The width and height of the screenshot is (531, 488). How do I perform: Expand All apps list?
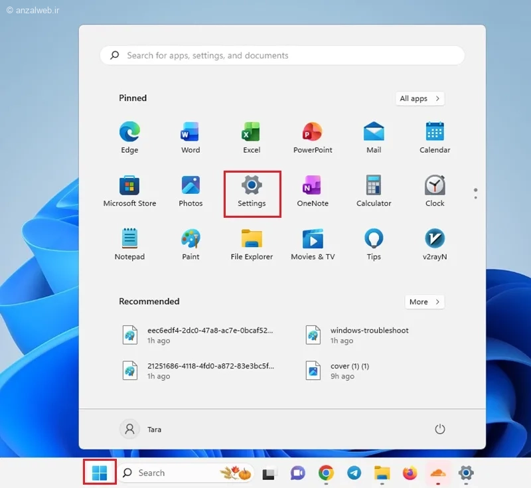420,98
